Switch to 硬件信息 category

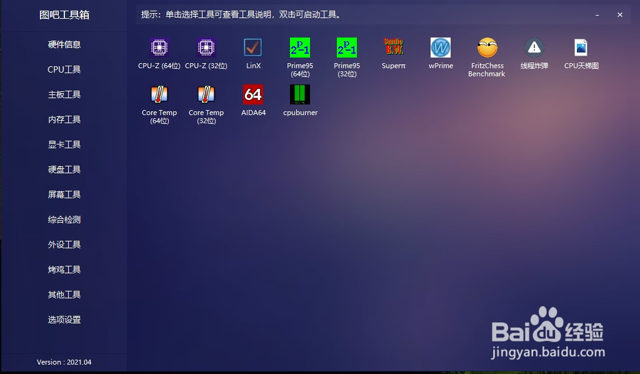pos(64,44)
